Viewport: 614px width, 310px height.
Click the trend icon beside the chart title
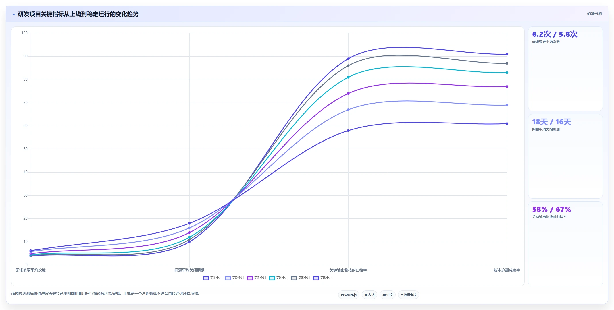(x=14, y=14)
